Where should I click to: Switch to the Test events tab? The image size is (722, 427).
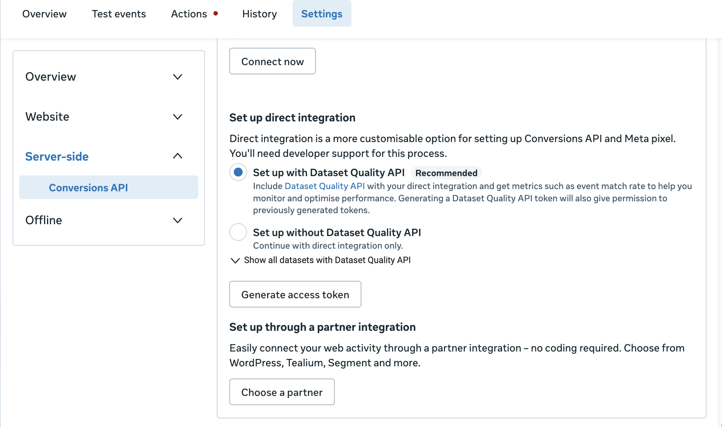119,14
